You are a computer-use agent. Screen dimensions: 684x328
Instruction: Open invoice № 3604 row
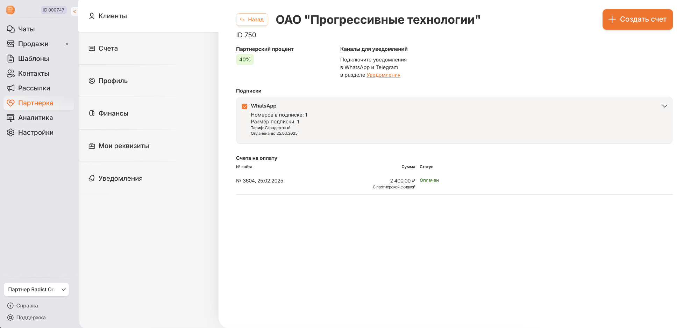click(259, 181)
